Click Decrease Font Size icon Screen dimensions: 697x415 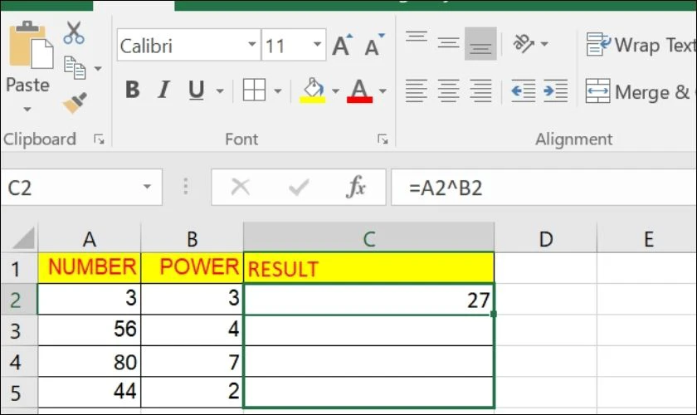tap(373, 46)
